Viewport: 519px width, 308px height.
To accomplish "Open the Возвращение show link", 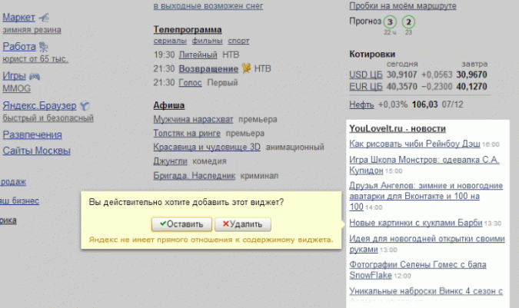I will coord(208,68).
